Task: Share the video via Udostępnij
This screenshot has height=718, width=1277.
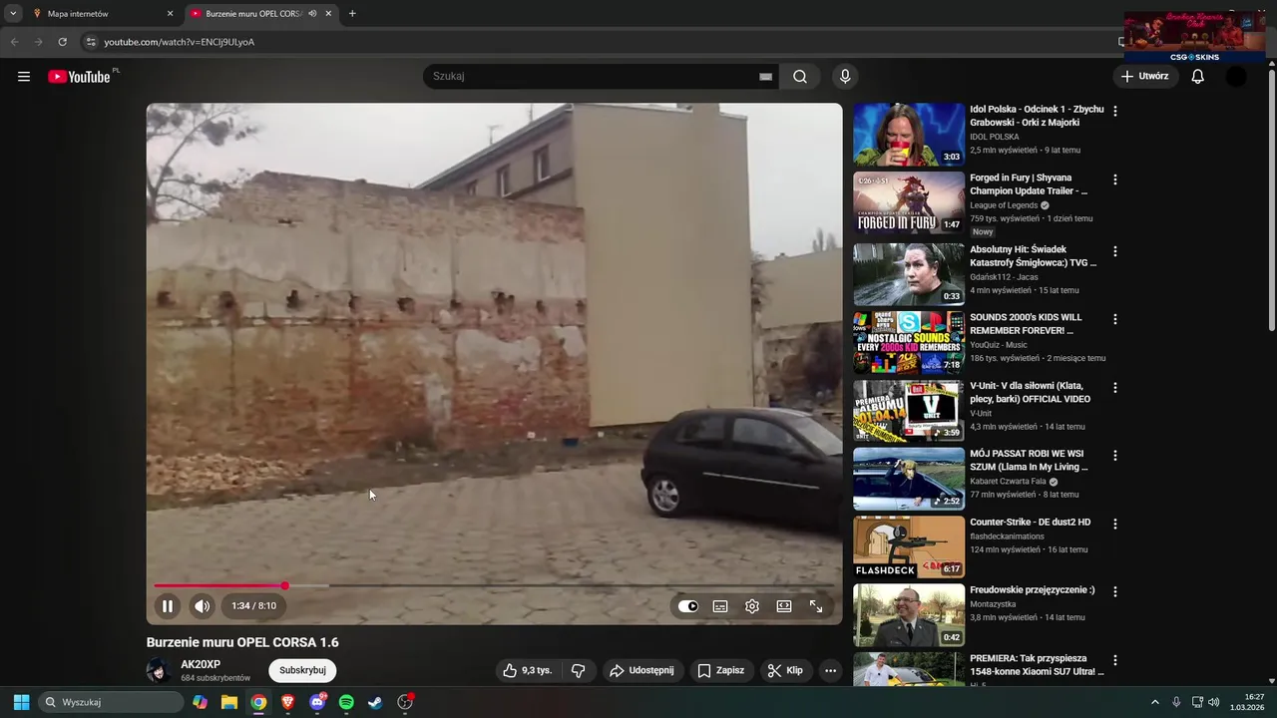Action: click(641, 670)
